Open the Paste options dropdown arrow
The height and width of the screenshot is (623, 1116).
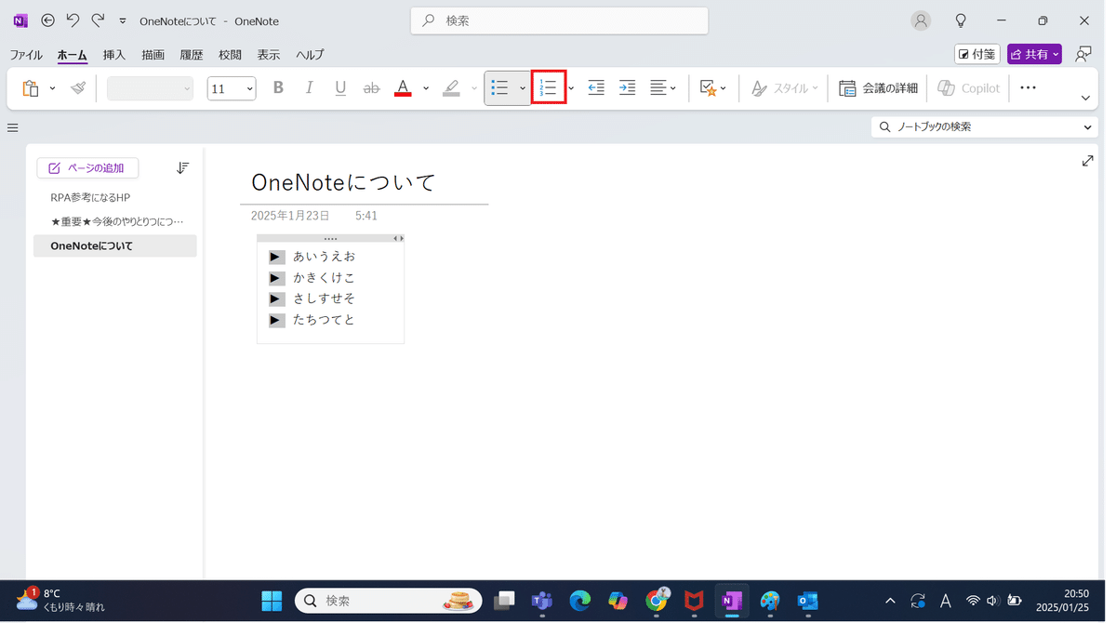52,88
